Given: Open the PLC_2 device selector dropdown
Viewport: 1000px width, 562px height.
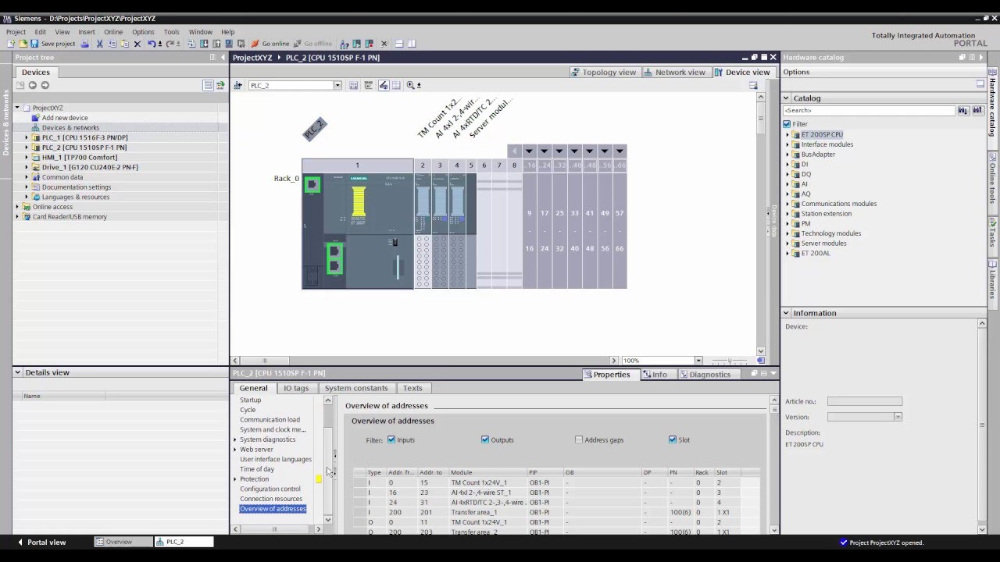Looking at the screenshot, I should pos(337,85).
